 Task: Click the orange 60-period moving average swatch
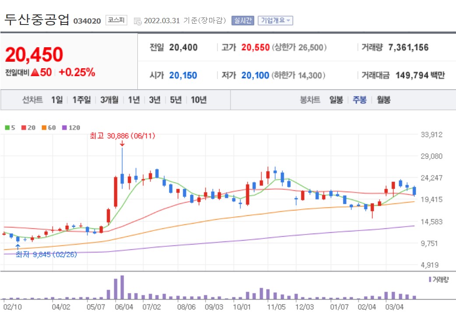[x=44, y=127]
